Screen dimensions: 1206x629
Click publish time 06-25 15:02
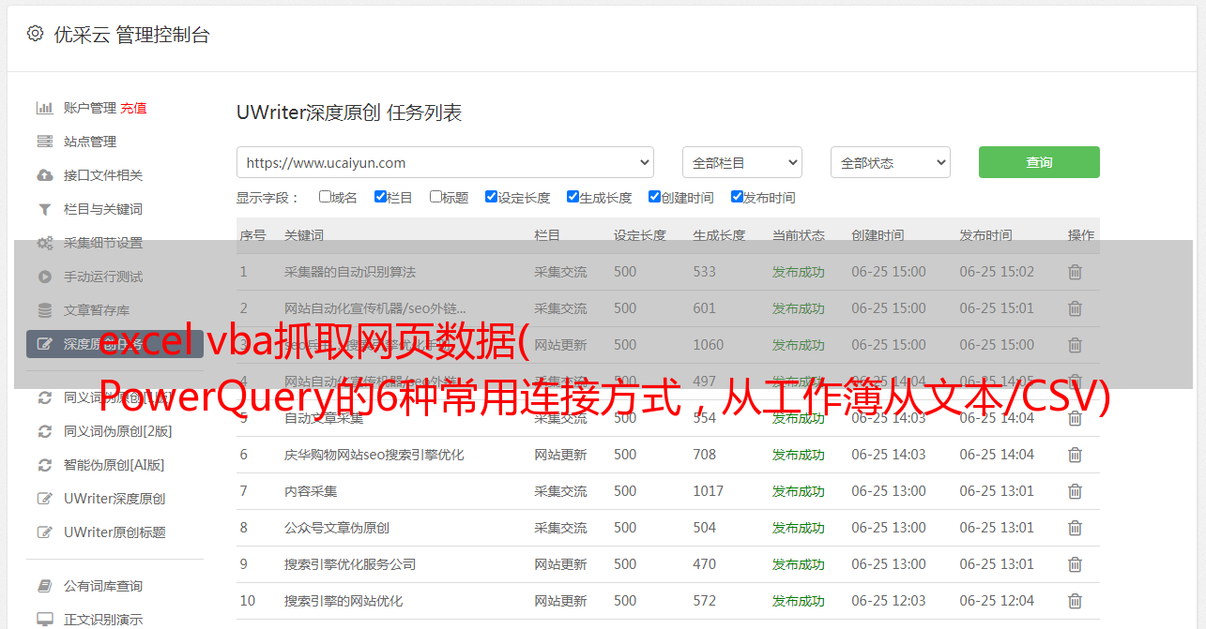(997, 272)
